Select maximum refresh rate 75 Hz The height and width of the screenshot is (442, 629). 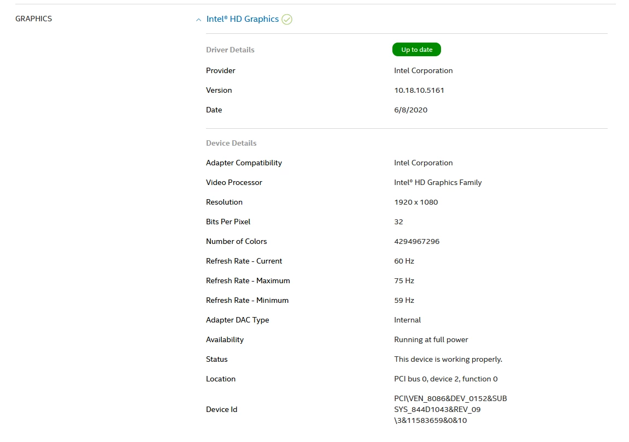[404, 280]
